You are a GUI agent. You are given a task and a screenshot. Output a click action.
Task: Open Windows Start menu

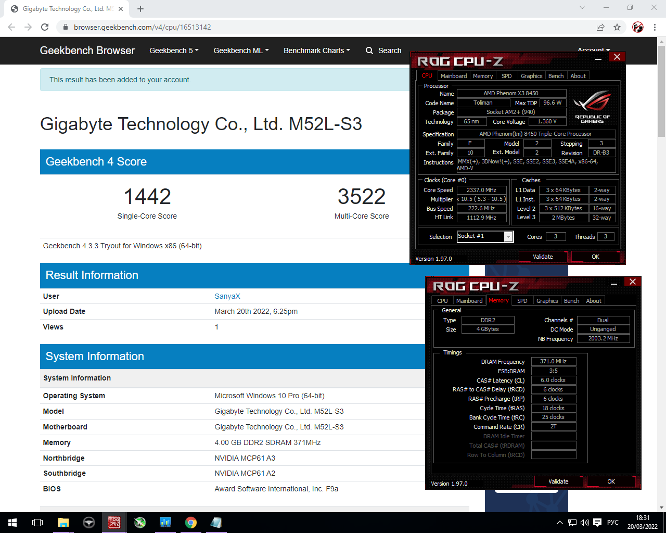tap(12, 523)
